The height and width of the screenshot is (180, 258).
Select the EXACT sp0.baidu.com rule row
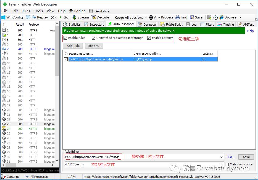pyautogui.click(x=141, y=59)
